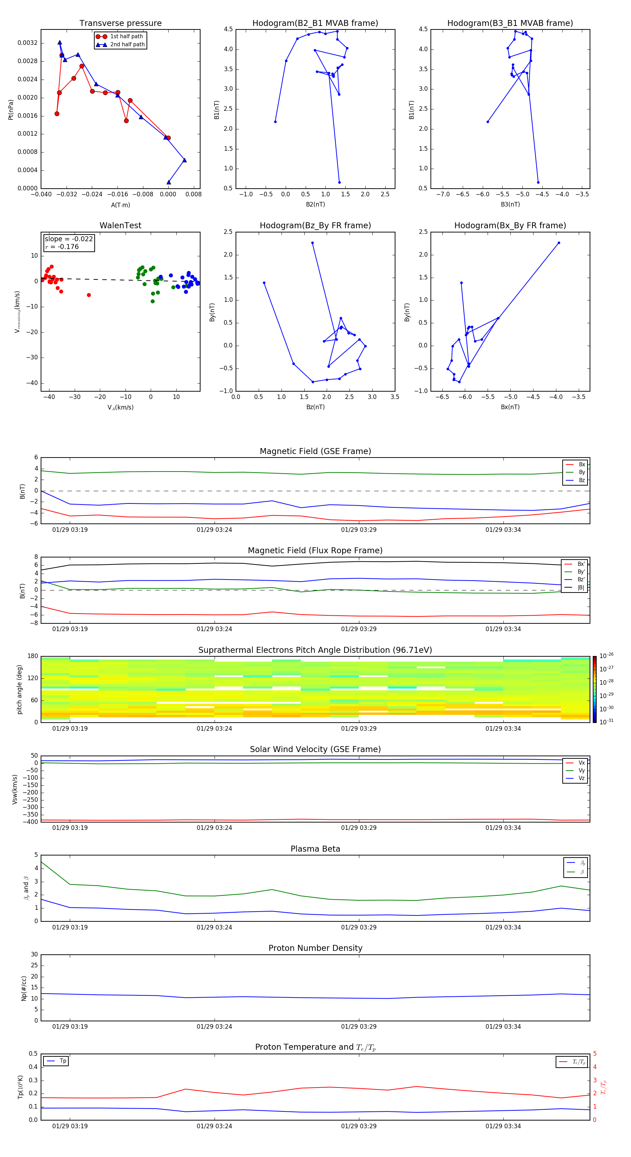
Task: Click the Proton Number Density title
Action: (315, 948)
